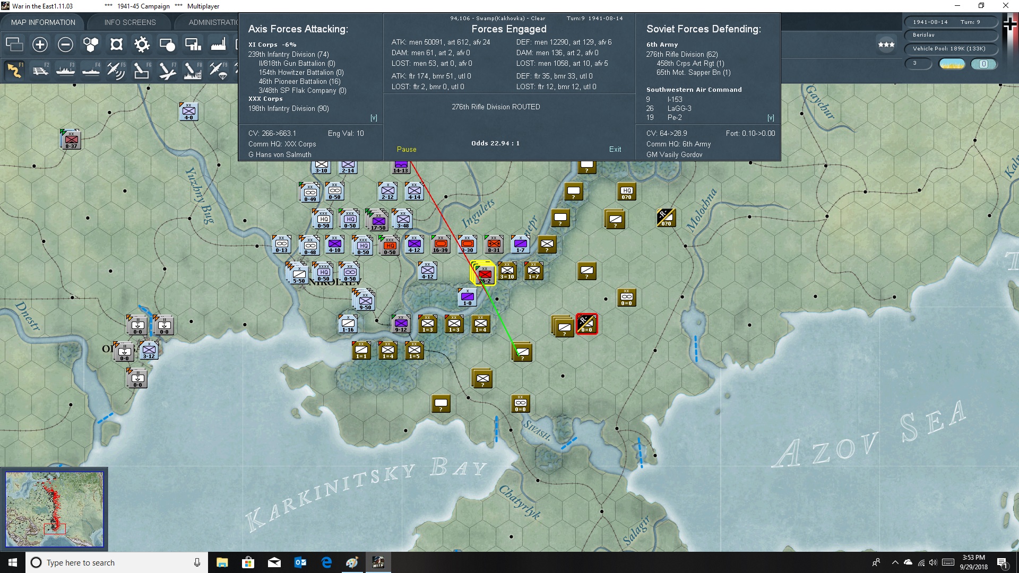Open the Windows Start menu
Image resolution: width=1019 pixels, height=573 pixels.
(13, 562)
